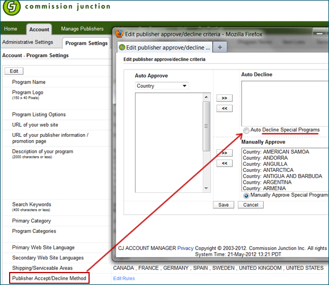329x285 pixels.
Task: Select Auto Decline Special Programs radio button
Action: [246, 131]
